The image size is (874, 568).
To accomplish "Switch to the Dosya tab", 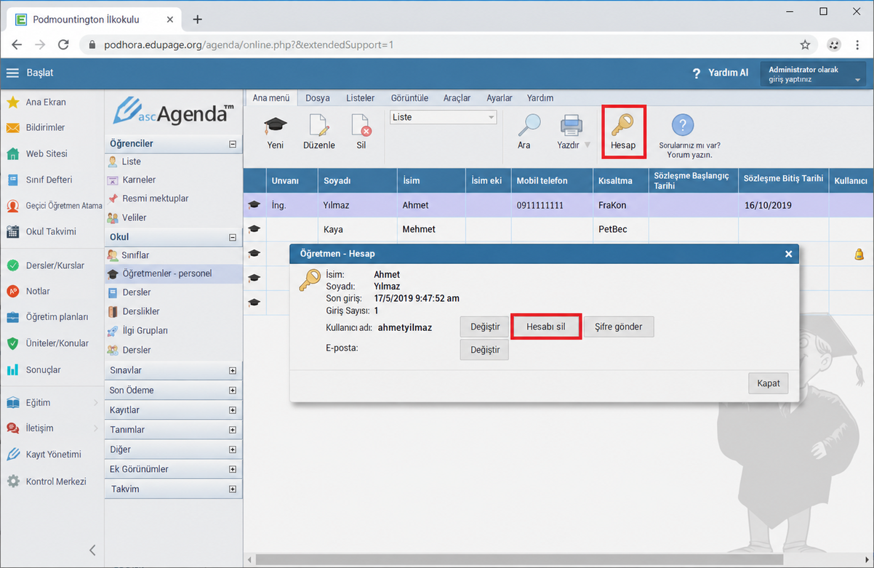I will pos(317,97).
